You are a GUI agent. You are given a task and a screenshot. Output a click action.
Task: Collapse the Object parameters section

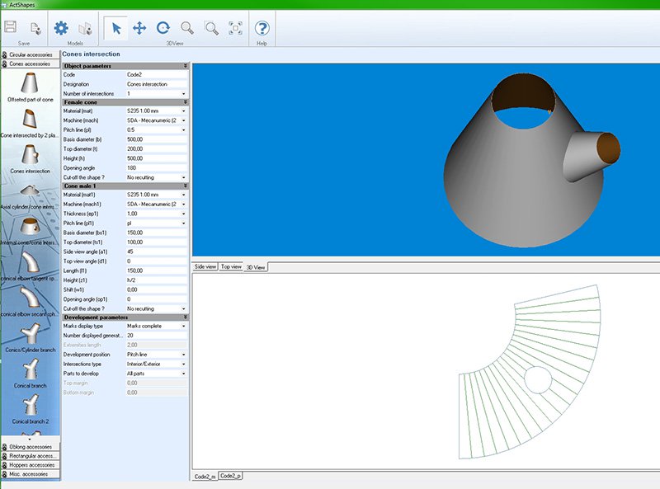[185, 65]
